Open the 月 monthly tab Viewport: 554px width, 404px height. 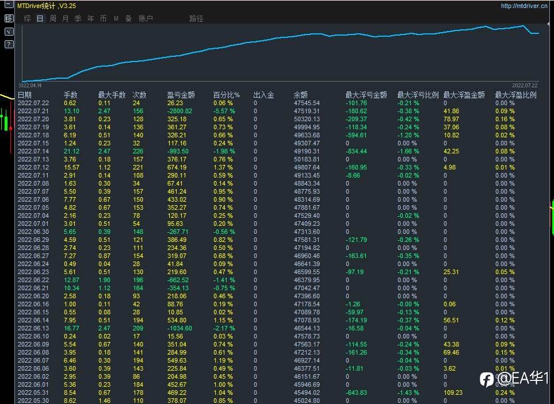click(66, 18)
